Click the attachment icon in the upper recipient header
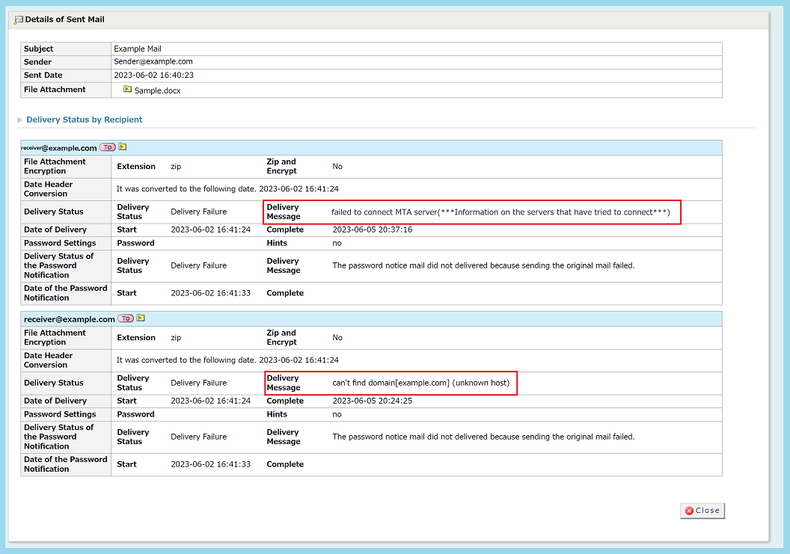 click(123, 147)
